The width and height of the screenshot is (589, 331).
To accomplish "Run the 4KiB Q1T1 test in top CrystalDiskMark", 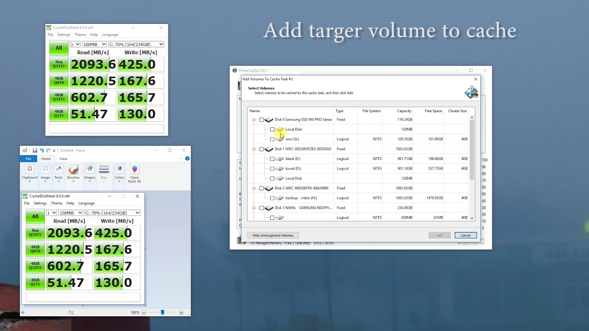I will click(x=59, y=114).
